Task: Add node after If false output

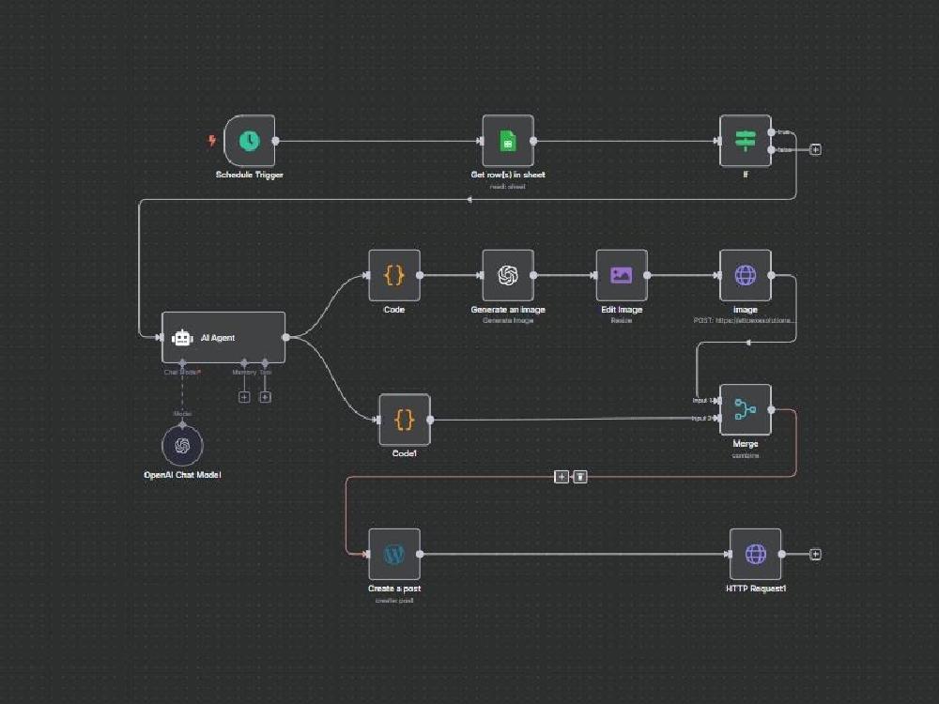Action: pyautogui.click(x=815, y=149)
